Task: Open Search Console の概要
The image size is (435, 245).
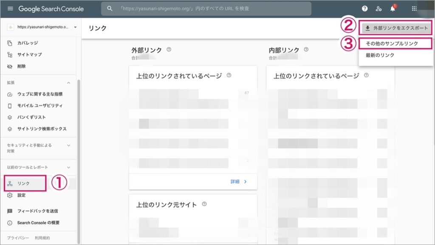Action: pyautogui.click(x=38, y=223)
